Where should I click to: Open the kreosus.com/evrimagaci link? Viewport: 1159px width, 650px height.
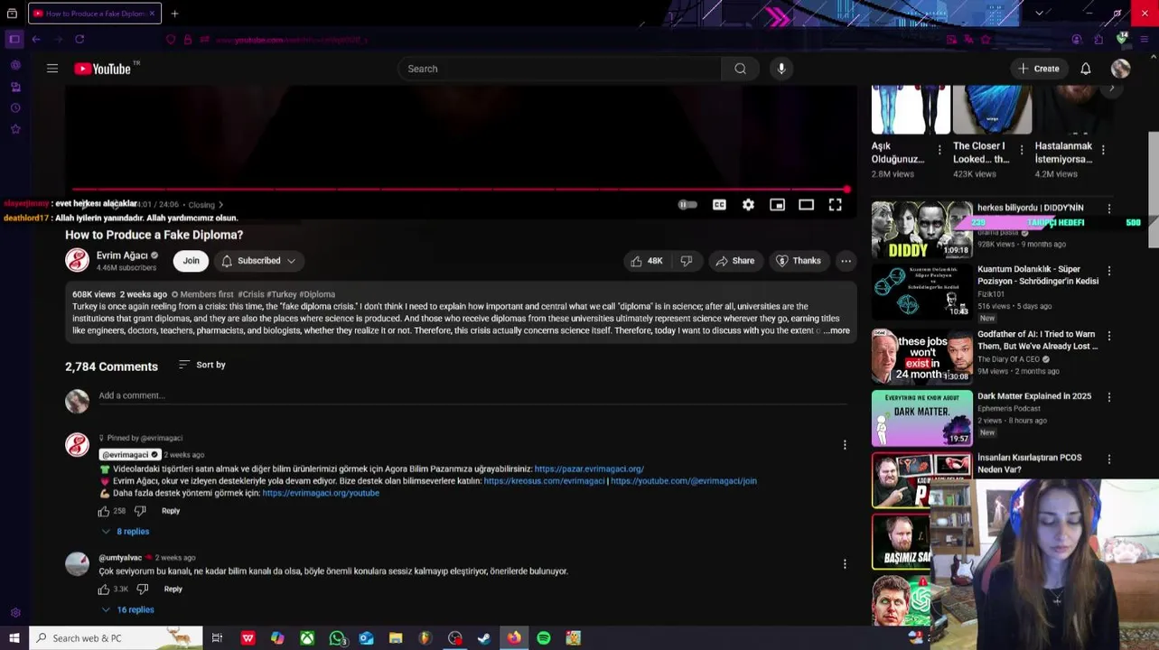(544, 481)
